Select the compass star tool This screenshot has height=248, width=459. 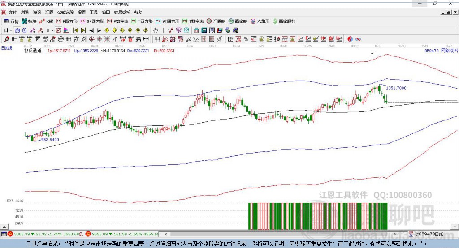pos(99,39)
